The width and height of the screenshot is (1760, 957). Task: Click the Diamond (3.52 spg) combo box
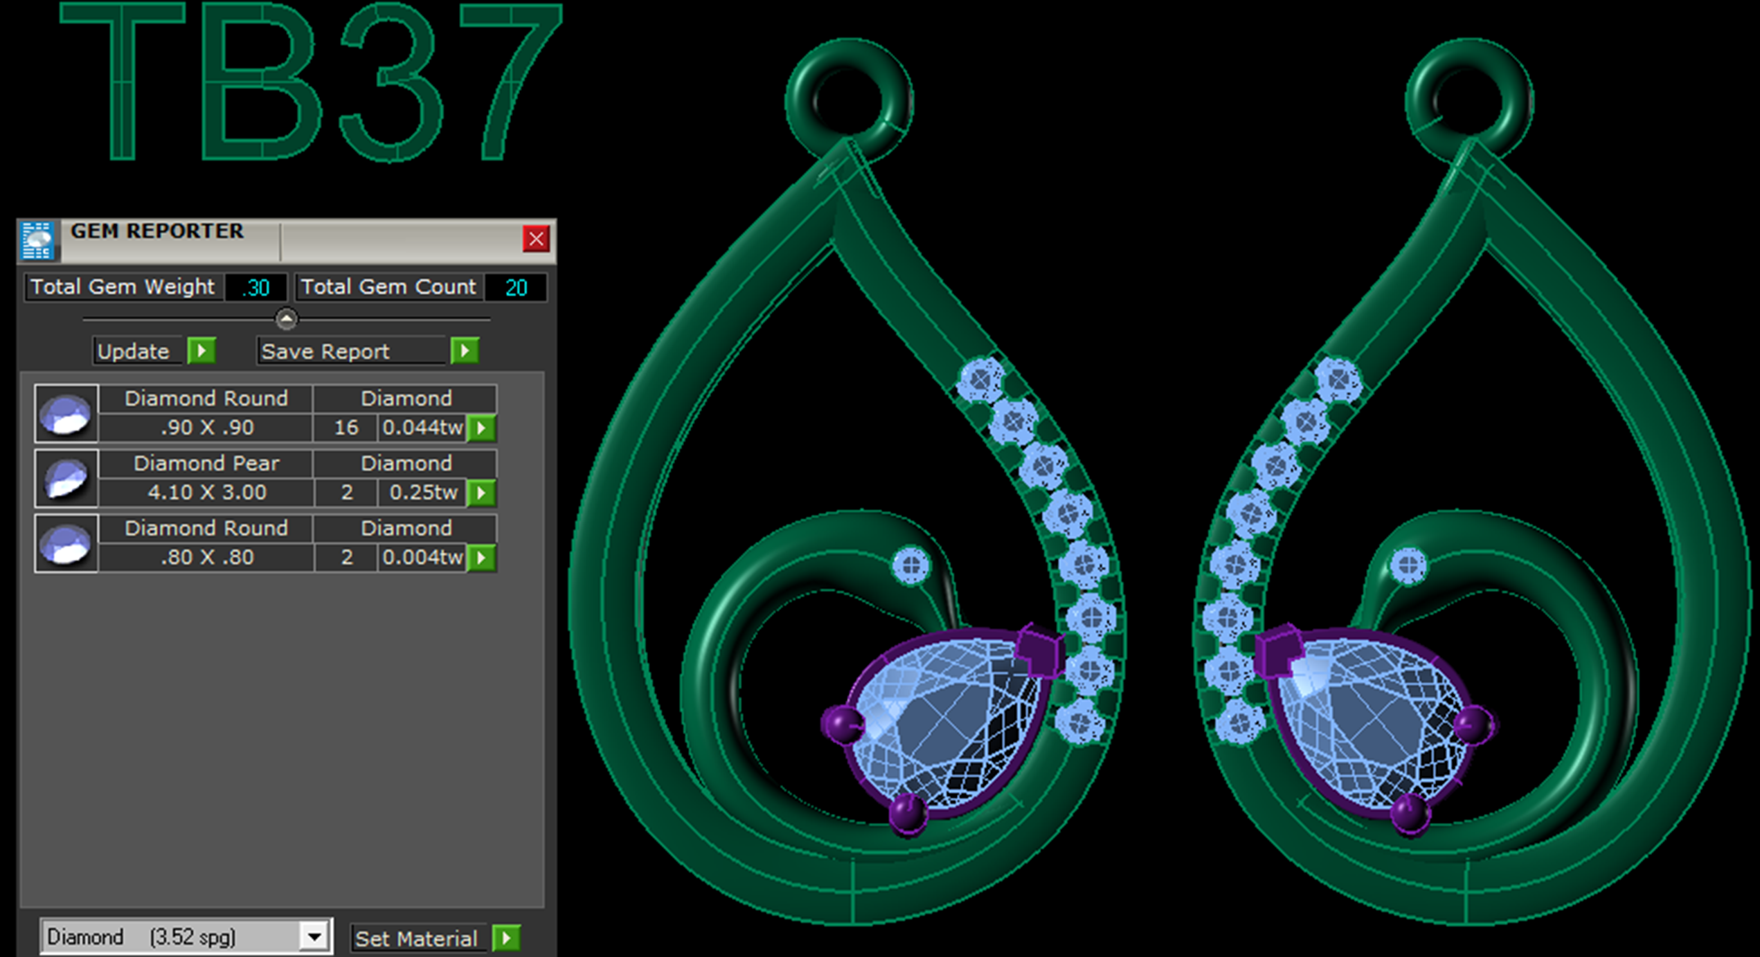[172, 937]
